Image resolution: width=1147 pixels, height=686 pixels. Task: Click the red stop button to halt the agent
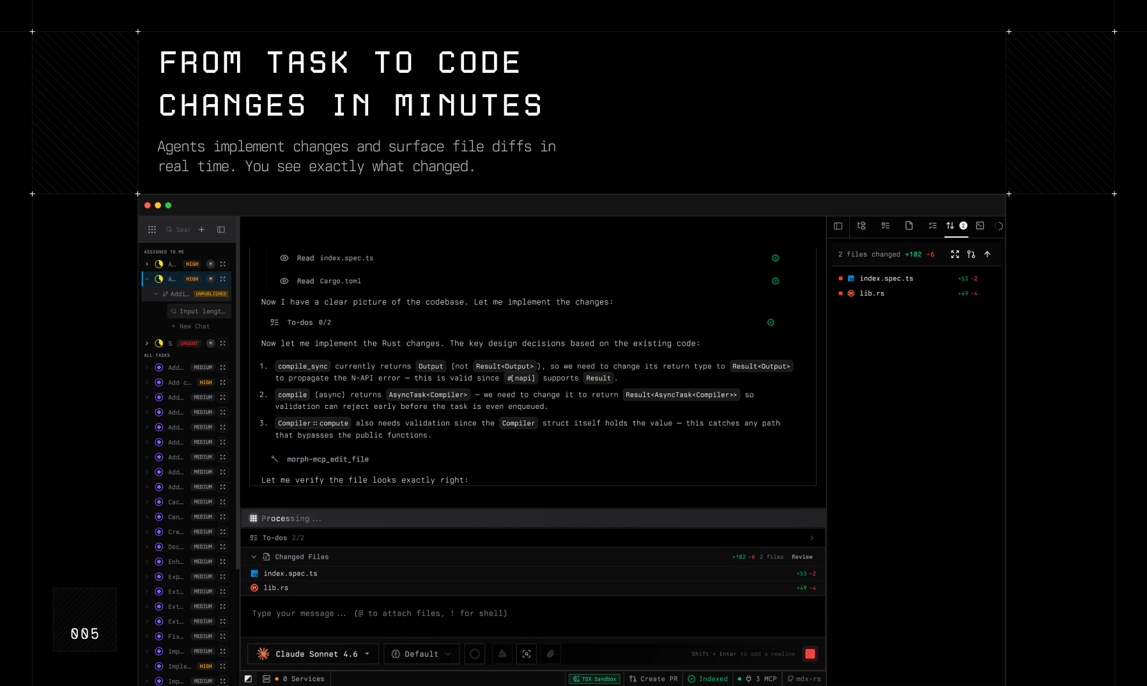coord(810,653)
